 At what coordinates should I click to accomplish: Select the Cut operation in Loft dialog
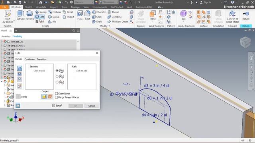[x=20, y=74]
